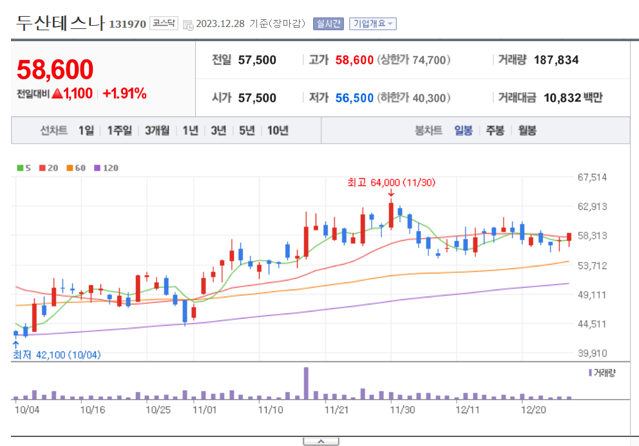Click the 상한가 74,700 text

pos(414,60)
